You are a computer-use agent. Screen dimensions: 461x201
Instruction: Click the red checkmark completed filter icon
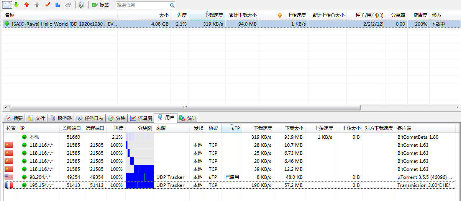(48, 5)
